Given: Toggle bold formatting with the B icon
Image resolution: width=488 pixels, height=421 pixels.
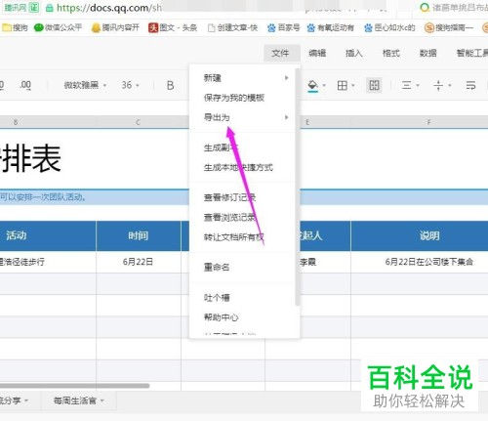Looking at the screenshot, I should coord(170,85).
